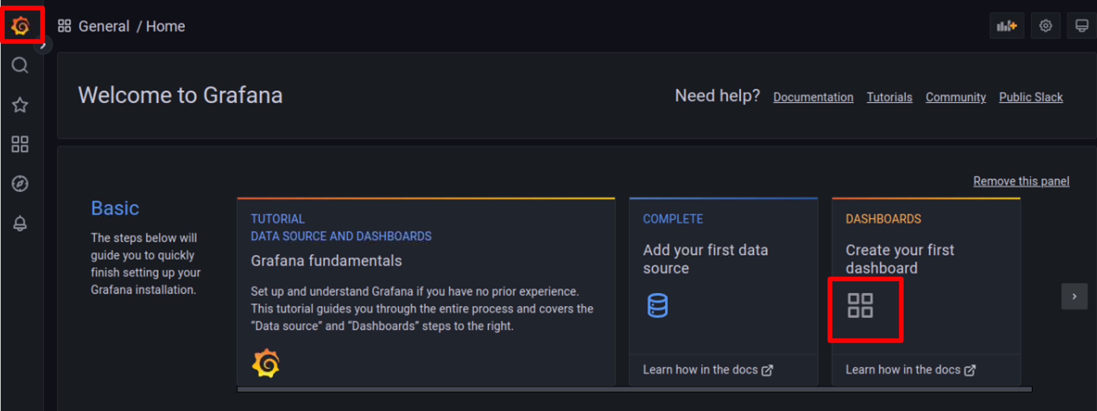Click the Need help? text
The width and height of the screenshot is (1097, 411).
[717, 96]
